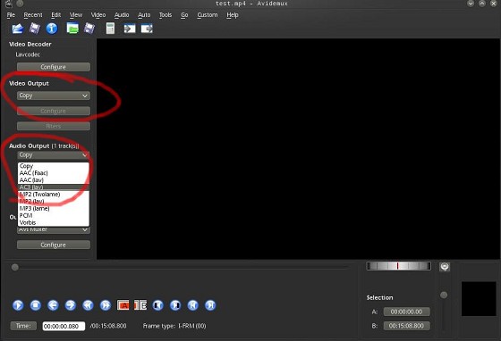Click the jog shuttle wheel control
The height and width of the screenshot is (341, 501).
click(x=398, y=266)
